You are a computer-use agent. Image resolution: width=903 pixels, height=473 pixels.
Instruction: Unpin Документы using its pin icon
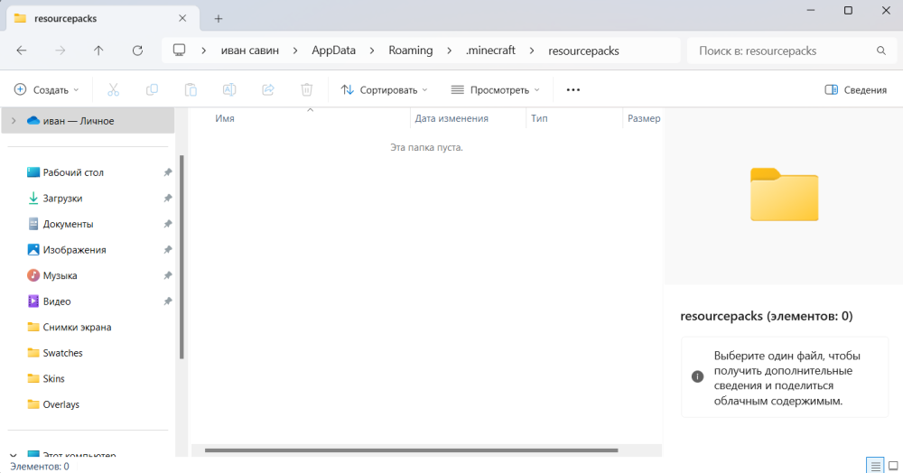point(168,224)
